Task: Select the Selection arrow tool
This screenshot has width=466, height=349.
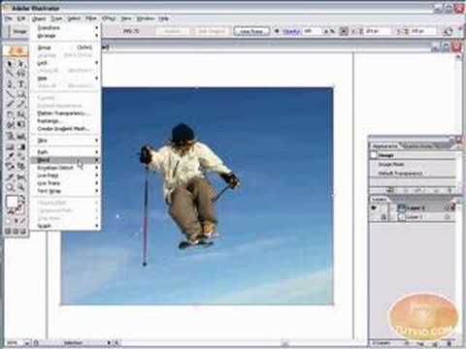Action: (11, 63)
